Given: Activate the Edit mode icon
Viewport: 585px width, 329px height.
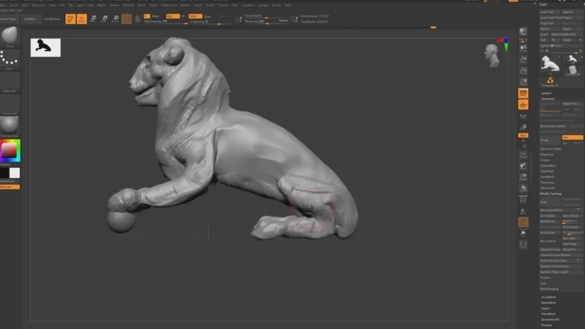Looking at the screenshot, I should pos(70,19).
